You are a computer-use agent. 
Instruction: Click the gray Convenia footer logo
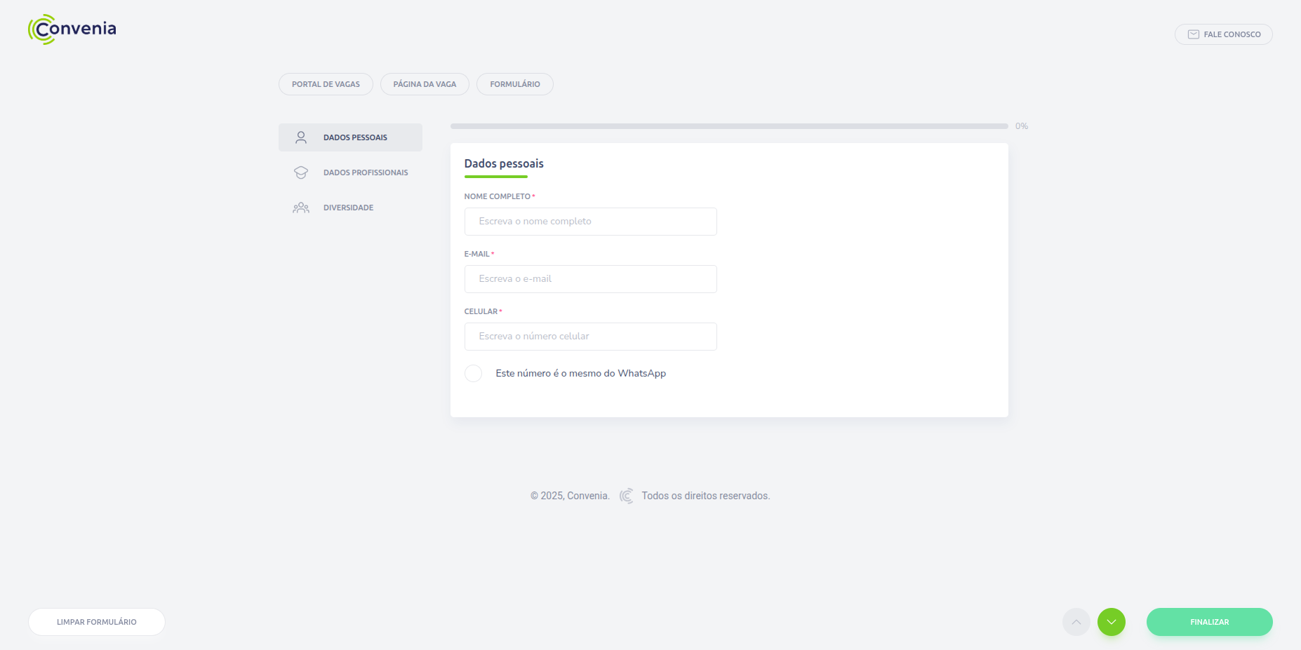click(x=626, y=496)
